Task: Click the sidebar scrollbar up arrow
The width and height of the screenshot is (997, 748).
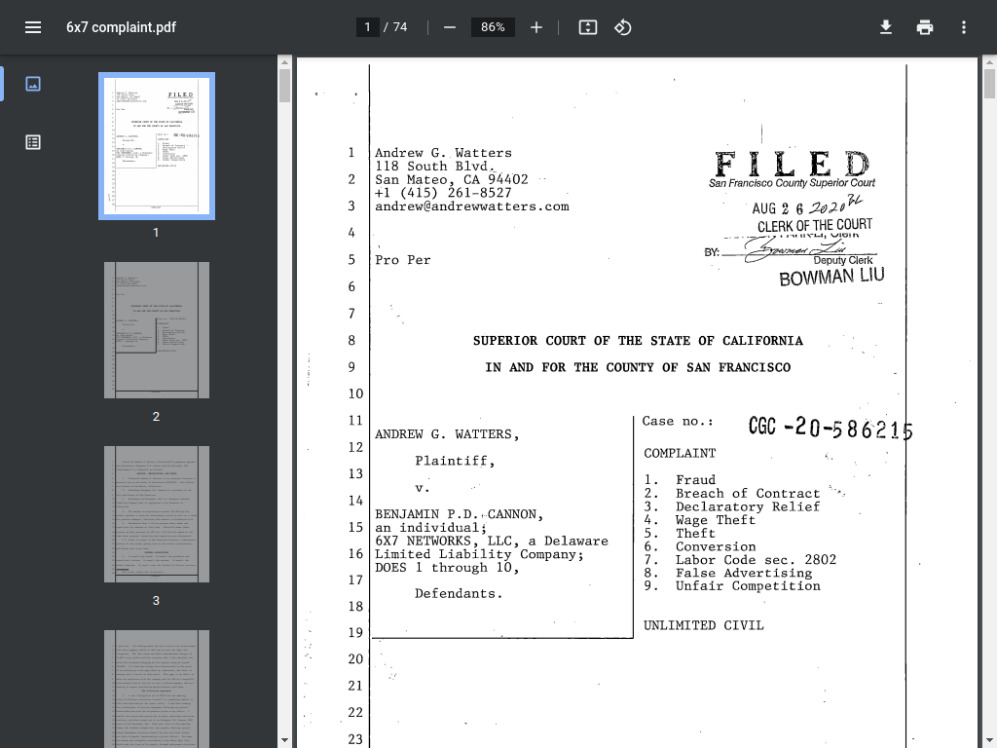Action: click(284, 61)
